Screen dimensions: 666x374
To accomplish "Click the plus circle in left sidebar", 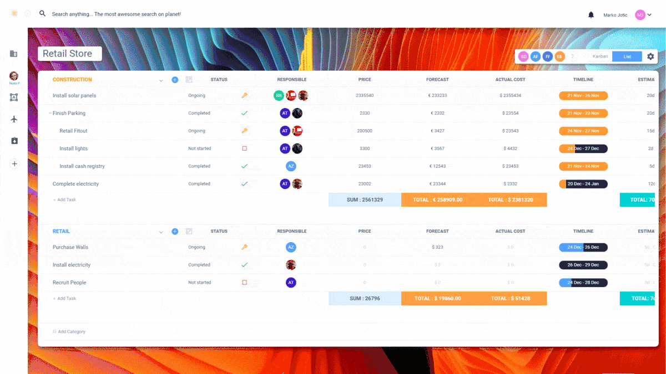I will click(14, 164).
